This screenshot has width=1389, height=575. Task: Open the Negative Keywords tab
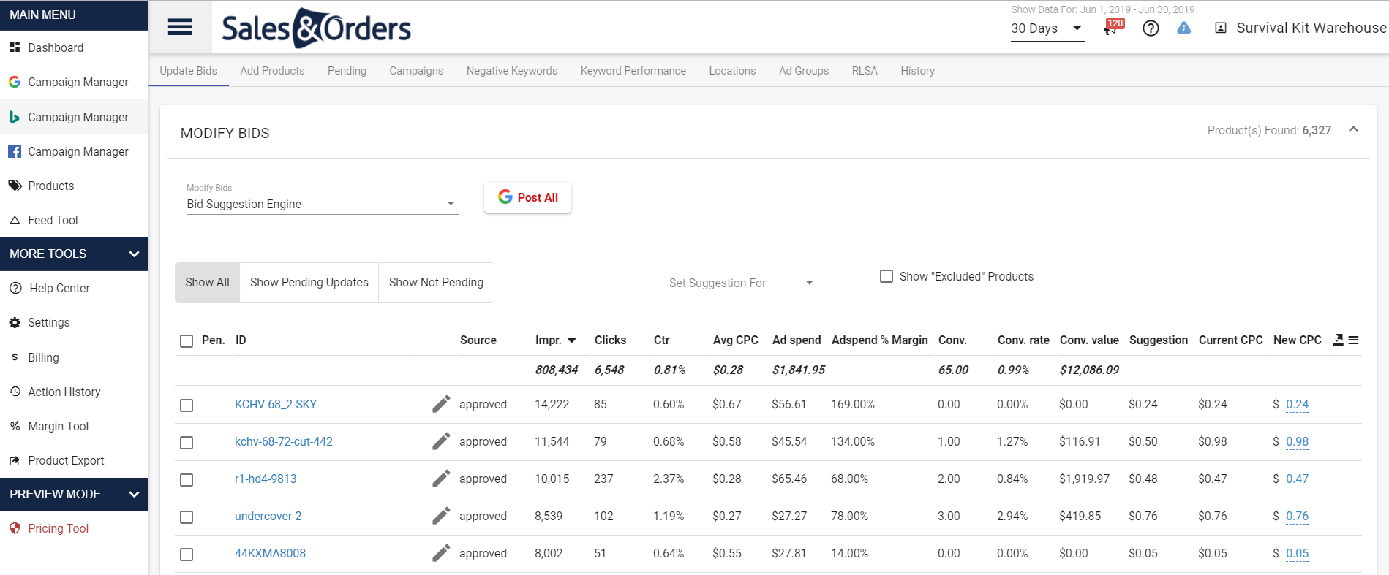(x=512, y=71)
